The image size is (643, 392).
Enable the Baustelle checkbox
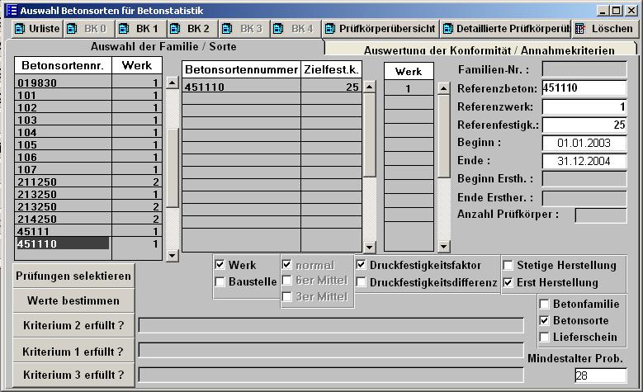coord(220,282)
